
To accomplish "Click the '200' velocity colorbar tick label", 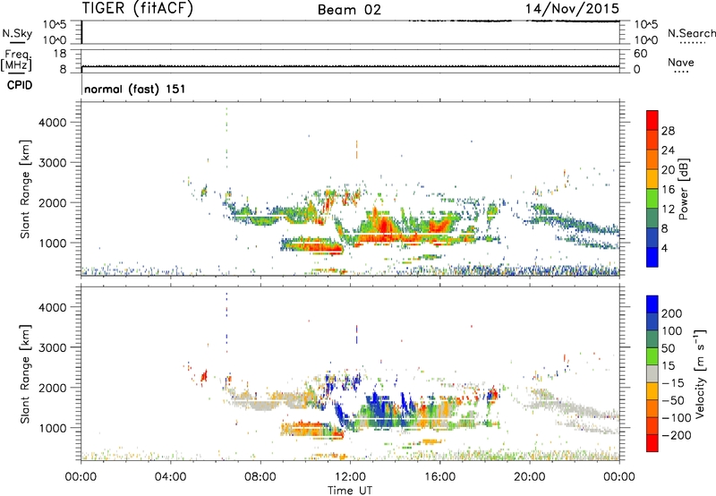I will pyautogui.click(x=672, y=313).
